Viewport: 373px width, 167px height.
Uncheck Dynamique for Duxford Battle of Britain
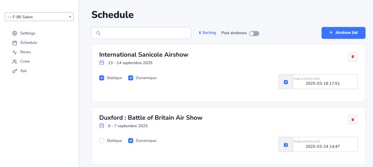pyautogui.click(x=131, y=141)
